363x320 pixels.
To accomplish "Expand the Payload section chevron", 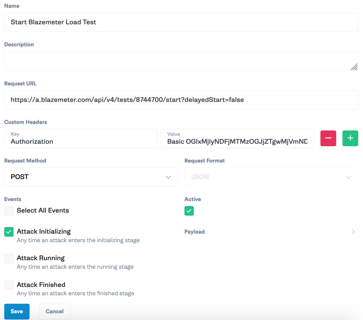I will click(353, 232).
